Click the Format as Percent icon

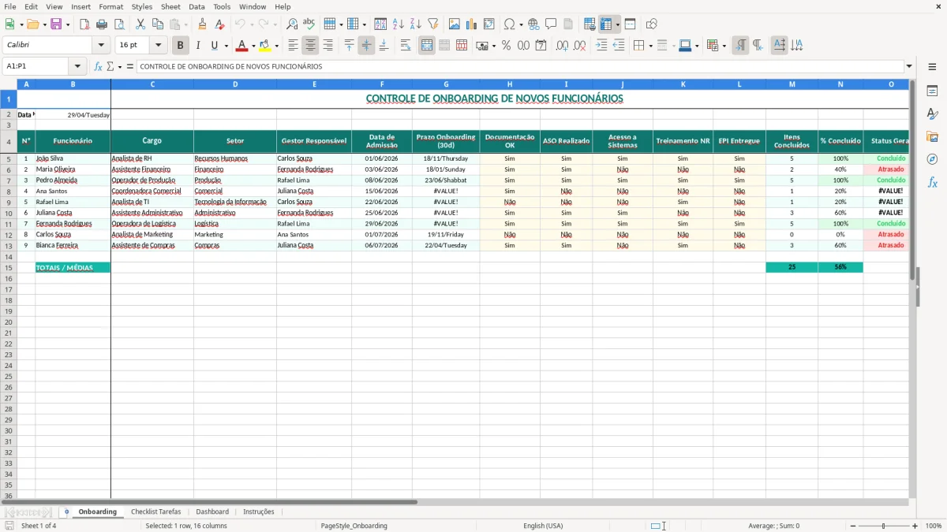tap(507, 46)
